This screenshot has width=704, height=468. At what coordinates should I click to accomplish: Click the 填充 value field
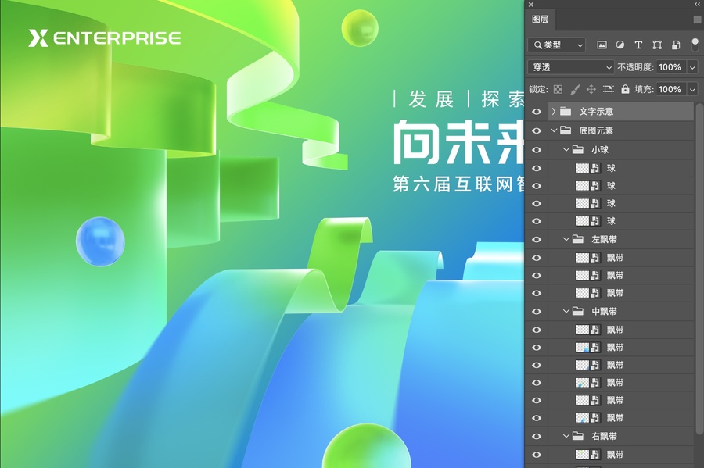[671, 89]
